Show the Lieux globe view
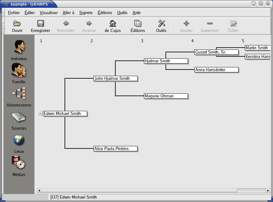 (x=19, y=140)
